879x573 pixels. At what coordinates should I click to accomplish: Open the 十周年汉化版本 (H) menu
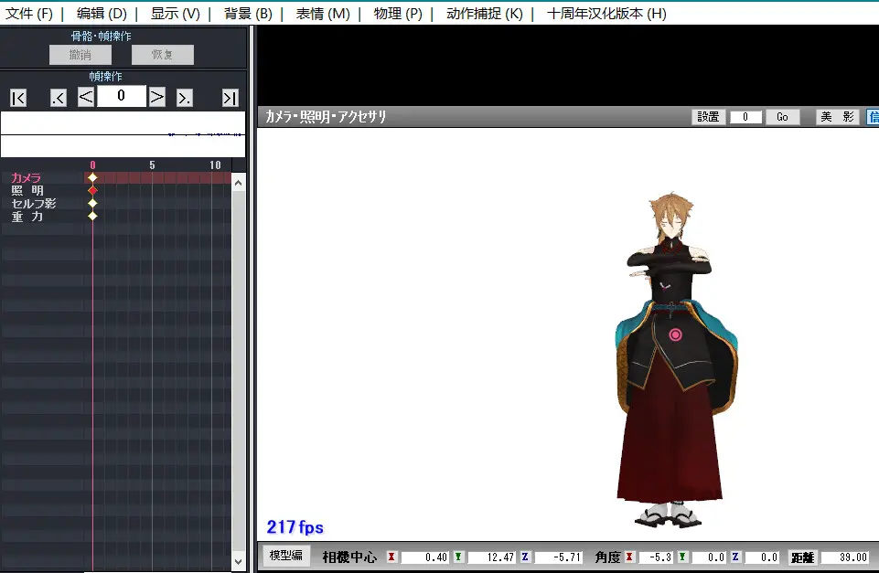[x=606, y=14]
